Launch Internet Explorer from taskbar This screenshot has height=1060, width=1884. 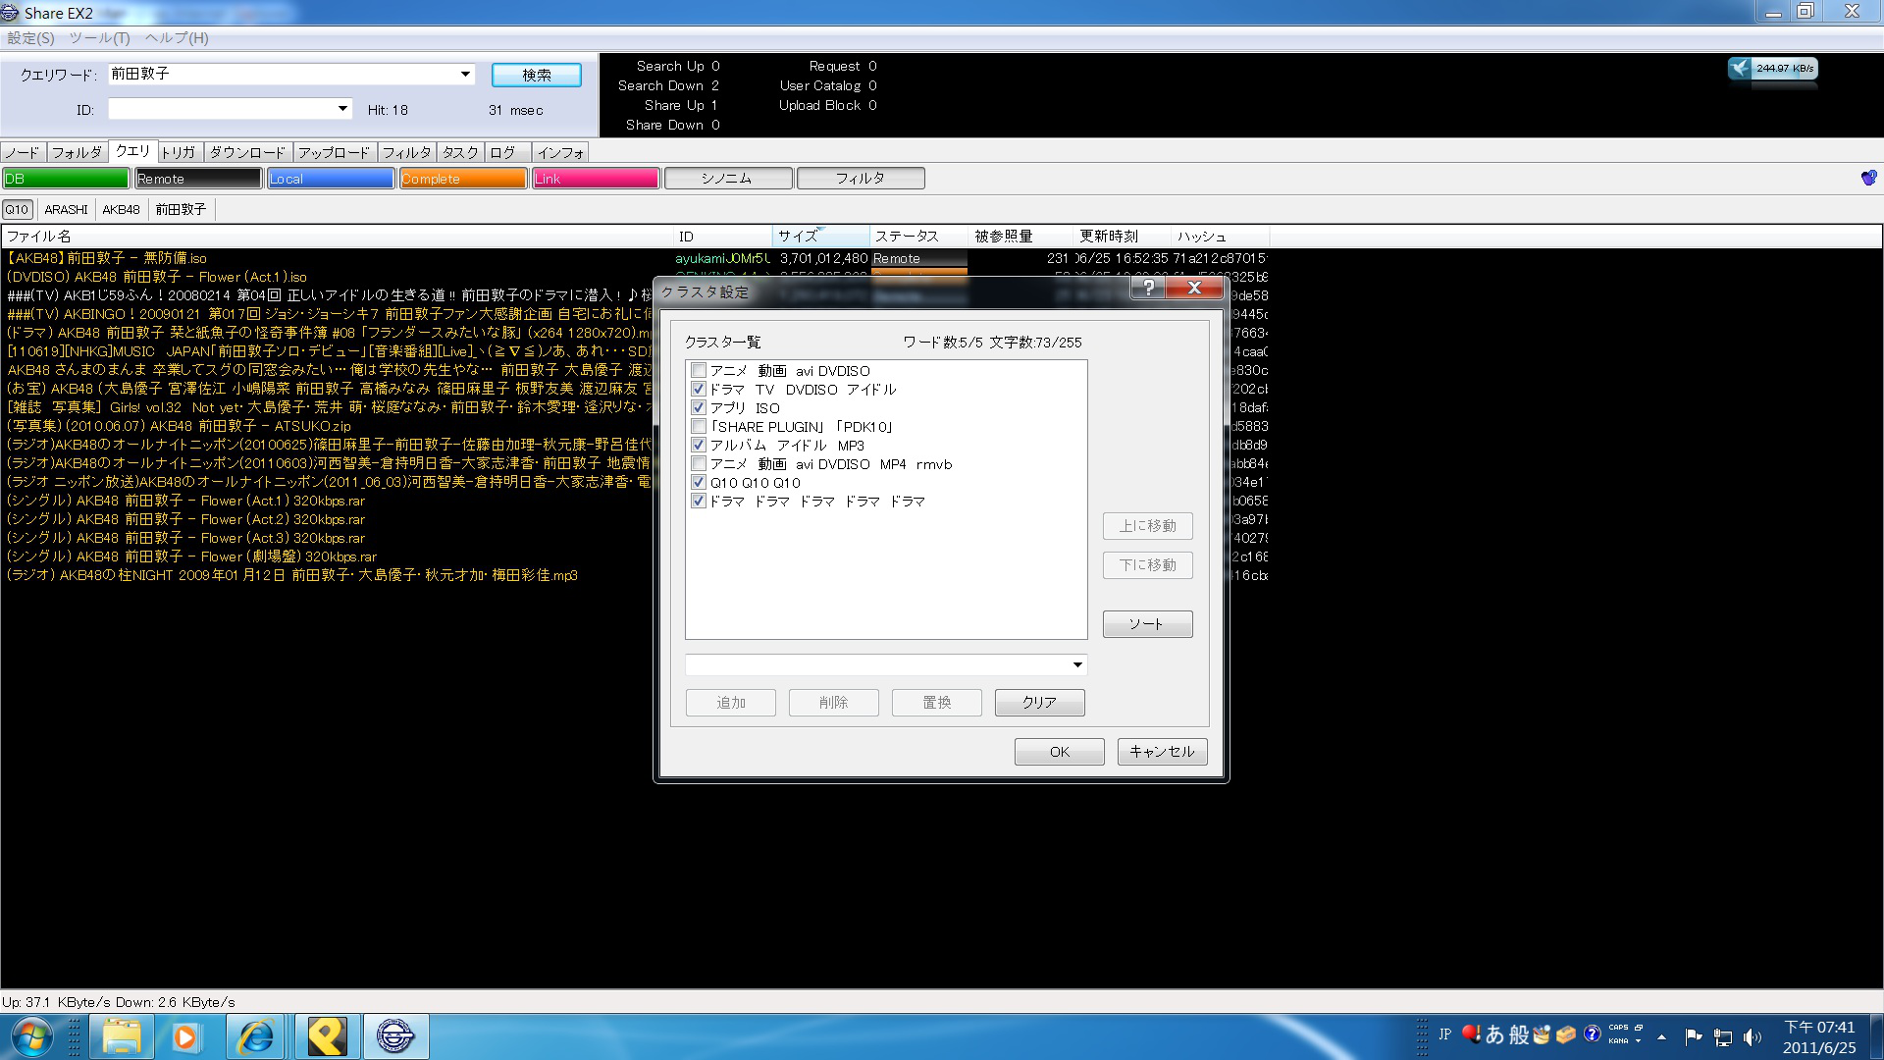point(256,1036)
